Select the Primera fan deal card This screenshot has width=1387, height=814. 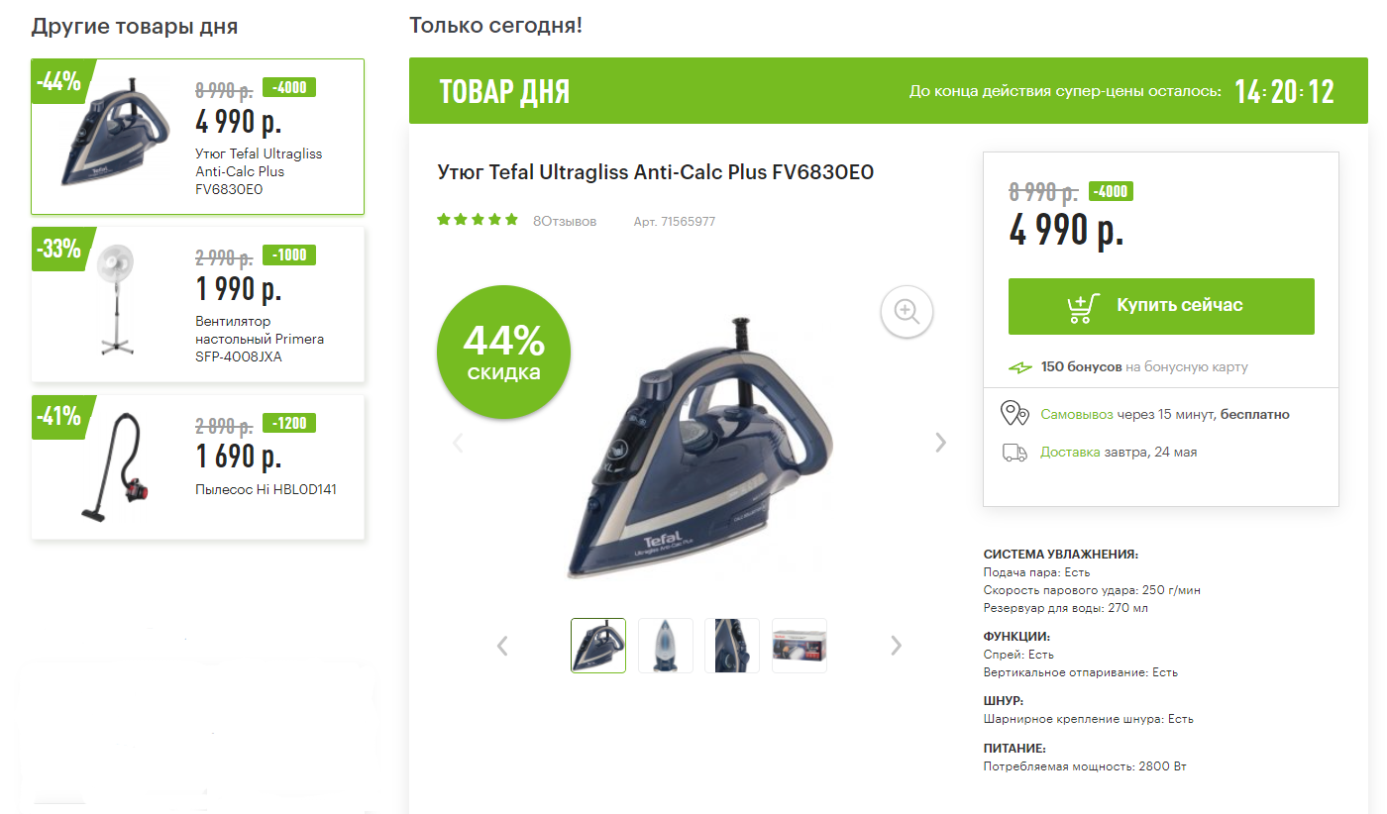198,305
